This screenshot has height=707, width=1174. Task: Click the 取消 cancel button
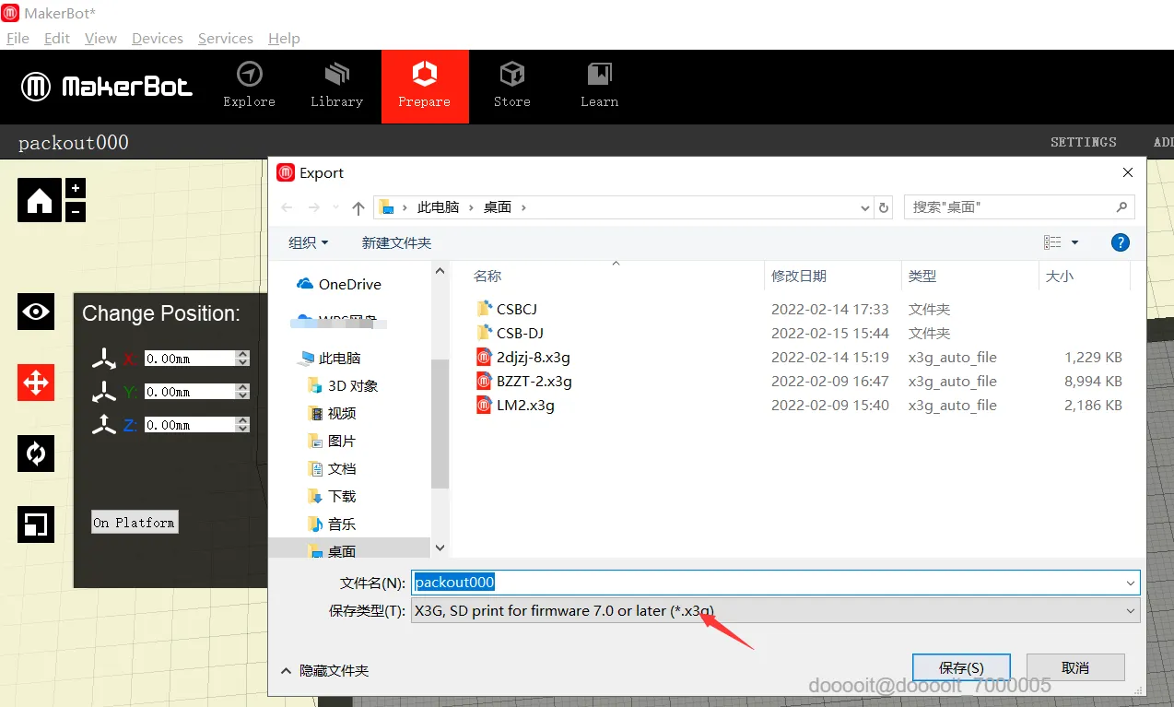(1075, 667)
